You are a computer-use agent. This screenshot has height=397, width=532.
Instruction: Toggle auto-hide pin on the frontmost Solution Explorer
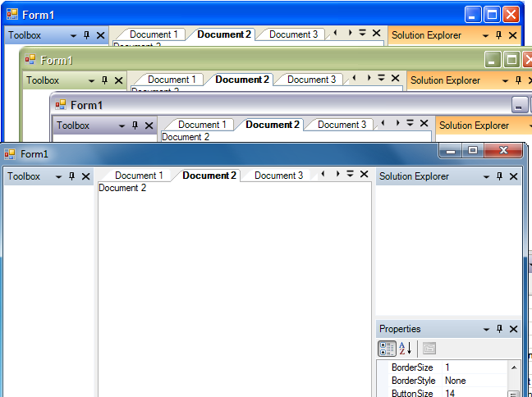[x=499, y=176]
